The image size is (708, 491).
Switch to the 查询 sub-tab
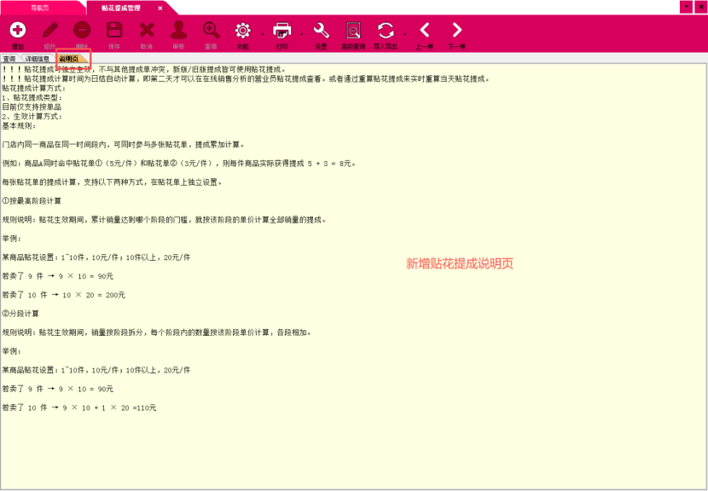tap(9, 59)
